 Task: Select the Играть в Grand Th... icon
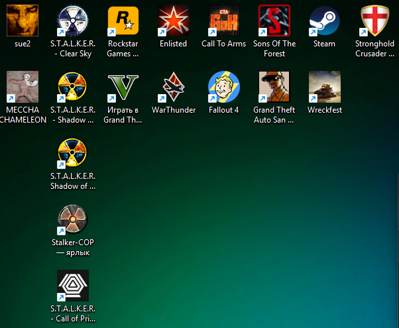pos(123,87)
